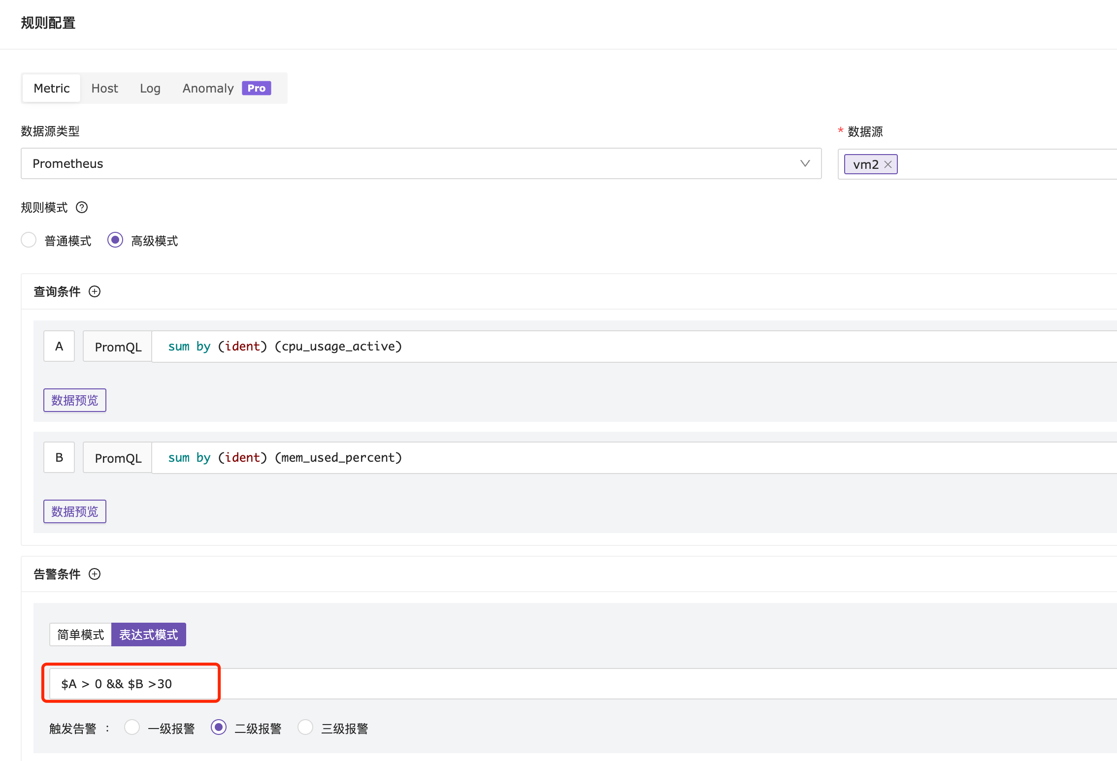Screen dimensions: 1117x761
Task: Switch to the Host tab
Action: pyautogui.click(x=104, y=88)
